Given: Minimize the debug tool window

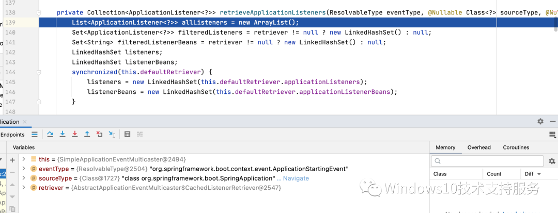Looking at the screenshot, I should 552,121.
